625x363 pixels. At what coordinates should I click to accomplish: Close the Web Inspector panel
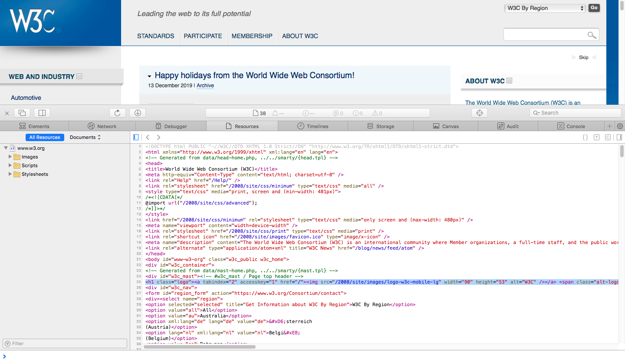point(7,113)
